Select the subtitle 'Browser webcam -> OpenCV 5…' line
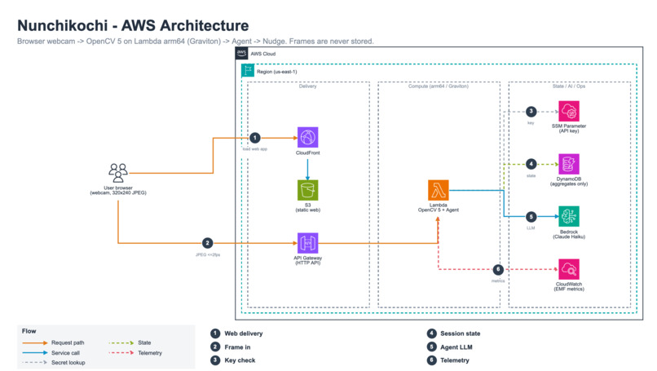The width and height of the screenshot is (657, 371). point(196,41)
